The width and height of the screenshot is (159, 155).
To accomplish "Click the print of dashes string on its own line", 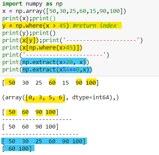I will (x=56, y=55).
